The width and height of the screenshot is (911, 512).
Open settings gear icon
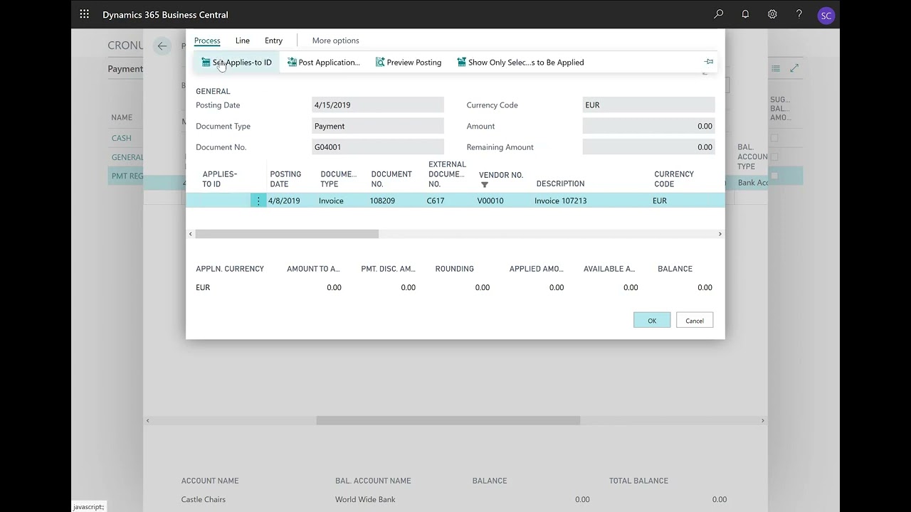pyautogui.click(x=772, y=14)
